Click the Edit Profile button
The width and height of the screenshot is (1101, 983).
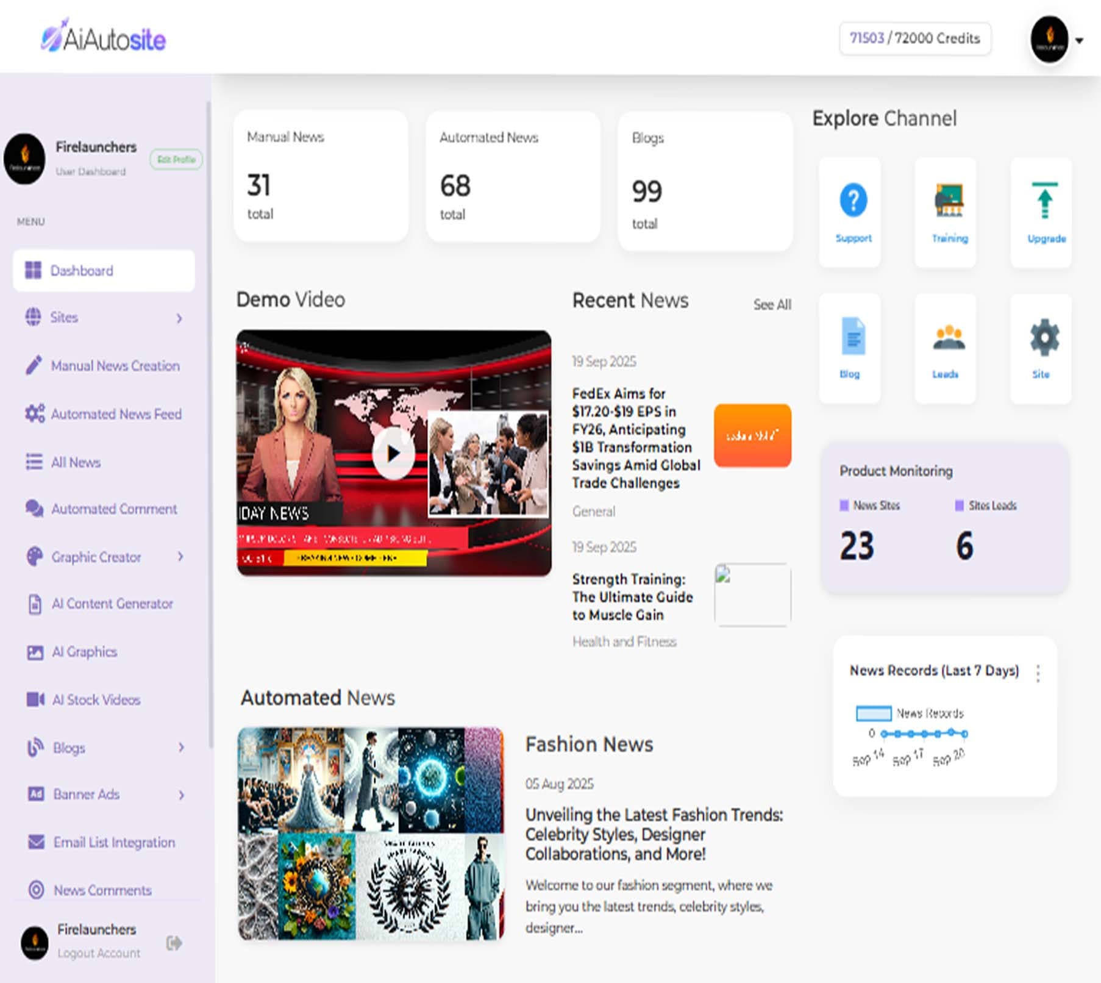click(x=176, y=159)
